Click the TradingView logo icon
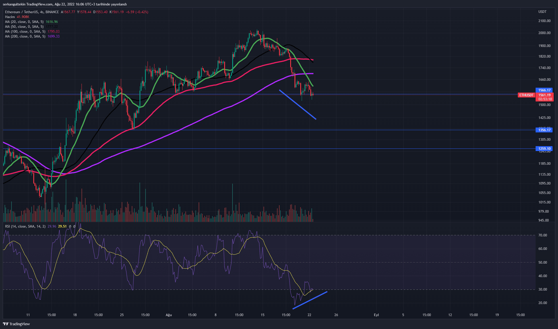558x329 pixels. pos(5,324)
